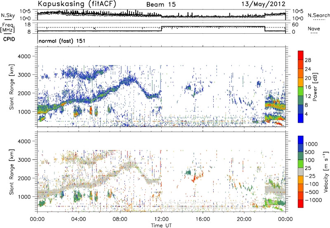Screen dimensions: 330x228
Task: Click the '12:00' time tick label
Action: (x=161, y=219)
